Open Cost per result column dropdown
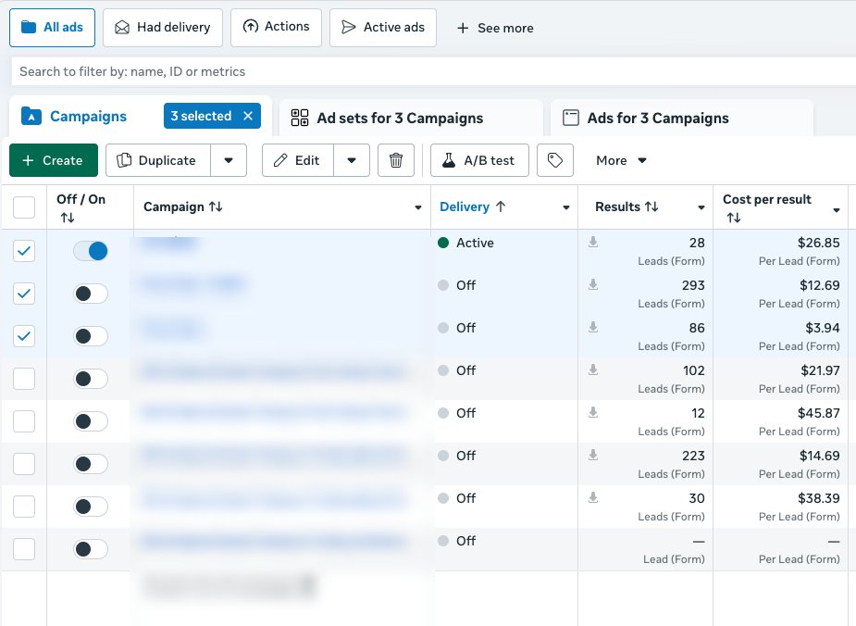 coord(837,210)
